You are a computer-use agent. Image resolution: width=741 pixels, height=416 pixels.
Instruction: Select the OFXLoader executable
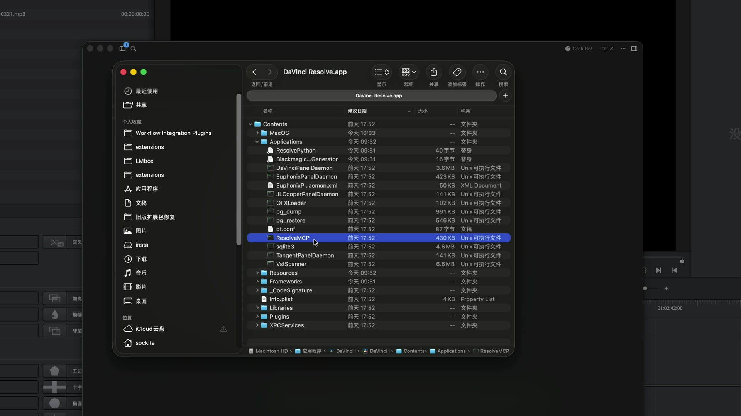(379, 203)
